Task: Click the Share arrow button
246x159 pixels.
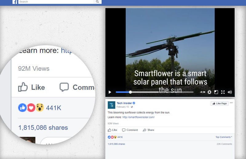Action: point(149,130)
